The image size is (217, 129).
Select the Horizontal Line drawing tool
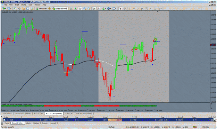click(x=134, y=9)
